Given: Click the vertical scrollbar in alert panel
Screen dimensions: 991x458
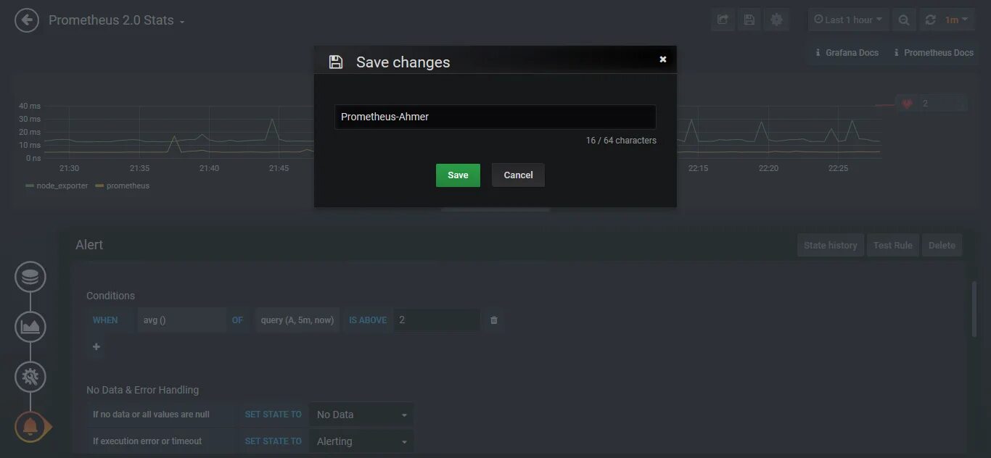Looking at the screenshot, I should [x=974, y=309].
